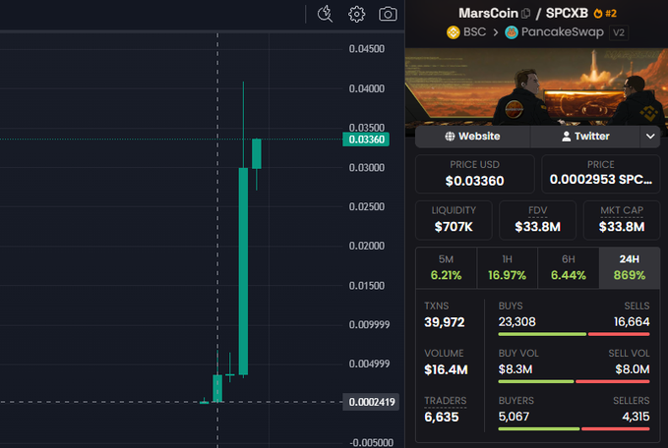668x448 pixels.
Task: Click the BUYS count 23,308
Action: pyautogui.click(x=516, y=321)
